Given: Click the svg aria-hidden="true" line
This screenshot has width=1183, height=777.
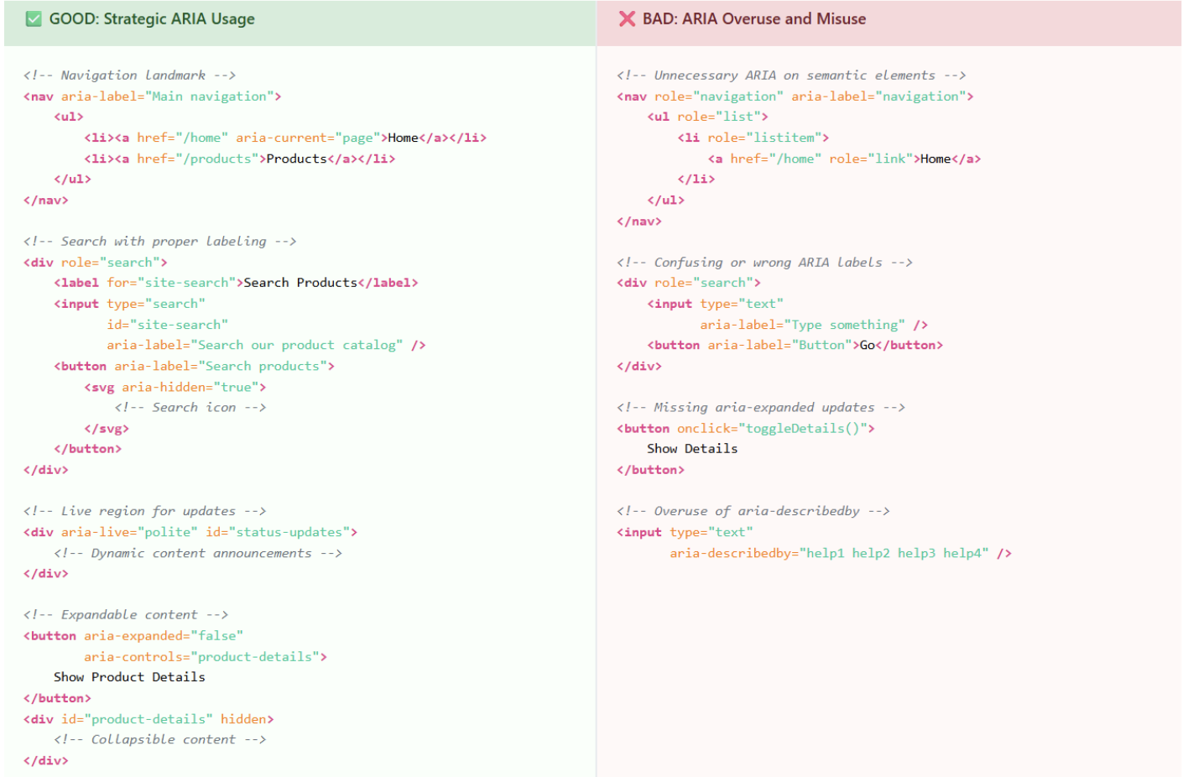Looking at the screenshot, I should [x=175, y=387].
